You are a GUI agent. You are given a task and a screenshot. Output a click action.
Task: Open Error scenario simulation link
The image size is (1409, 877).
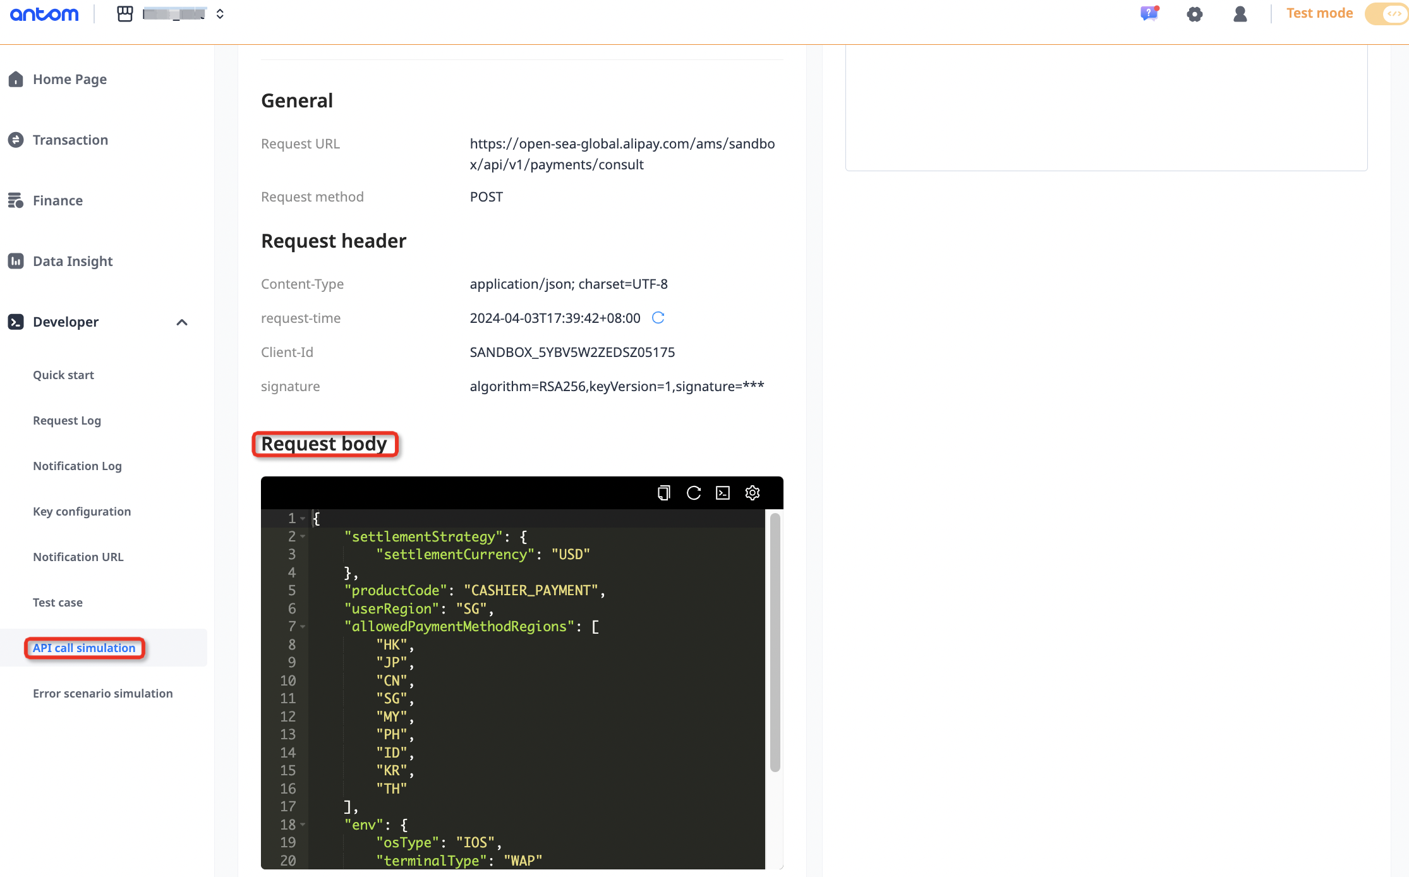coord(102,693)
